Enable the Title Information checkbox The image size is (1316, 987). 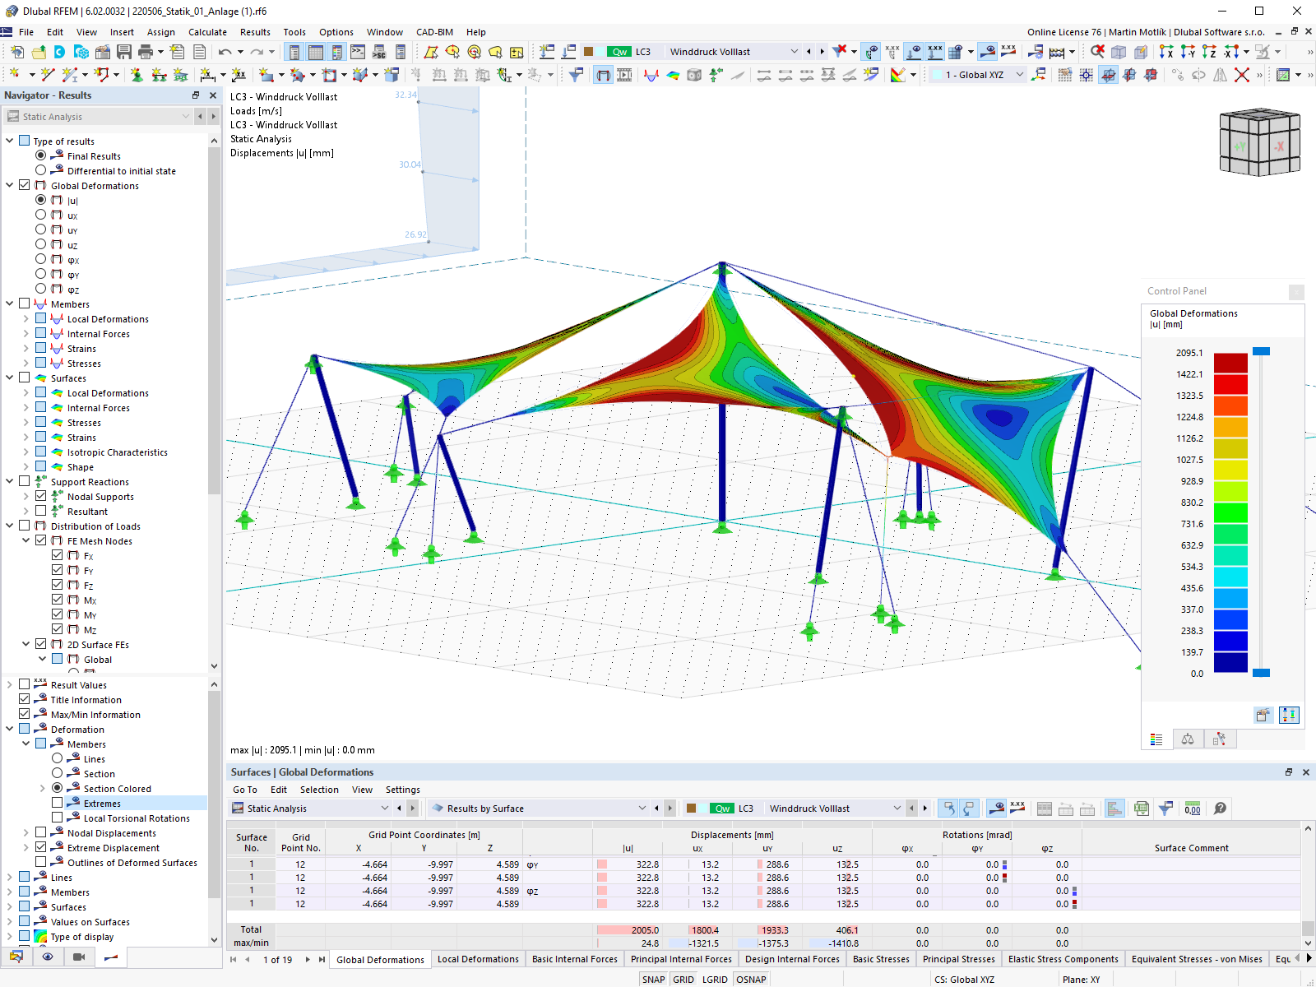(25, 699)
